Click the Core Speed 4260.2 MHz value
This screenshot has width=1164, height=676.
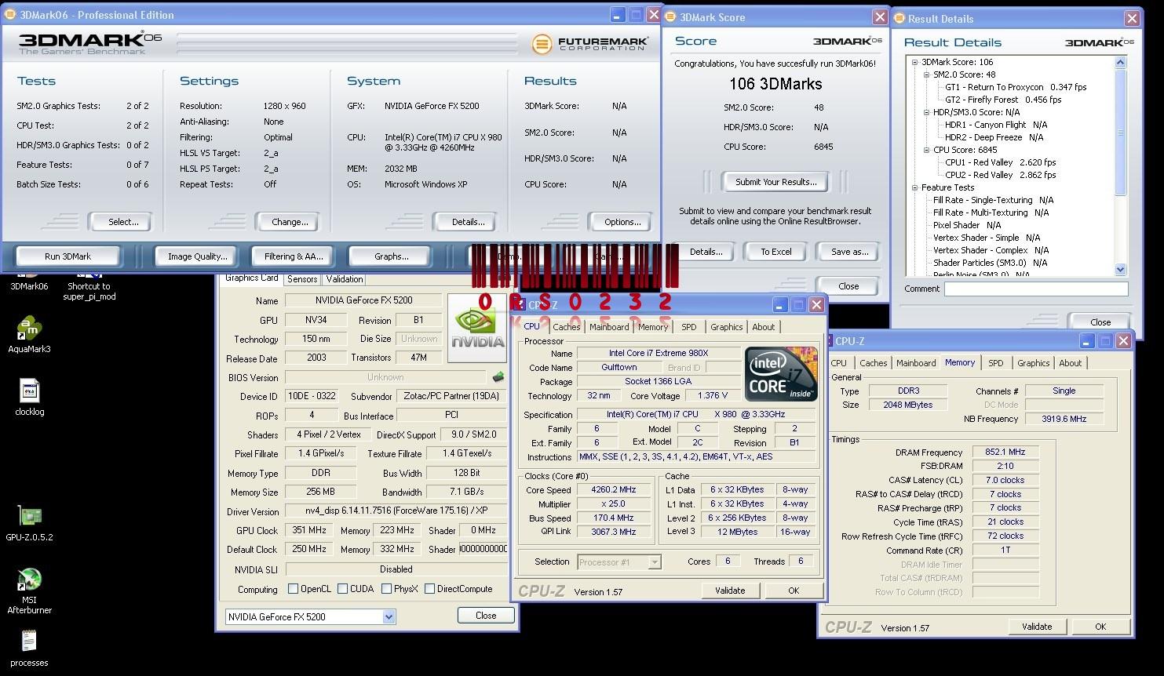pyautogui.click(x=615, y=489)
